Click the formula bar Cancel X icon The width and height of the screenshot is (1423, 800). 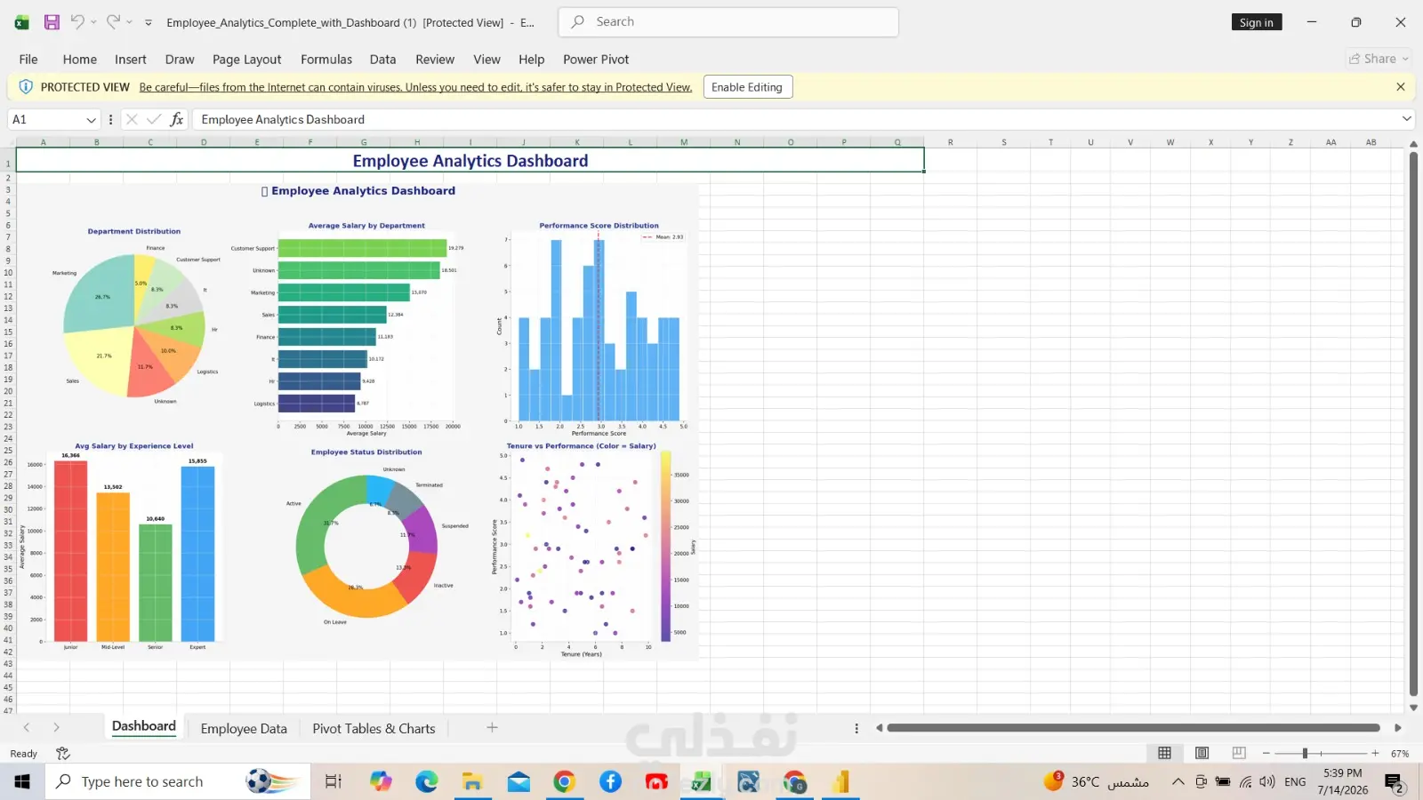tap(132, 119)
